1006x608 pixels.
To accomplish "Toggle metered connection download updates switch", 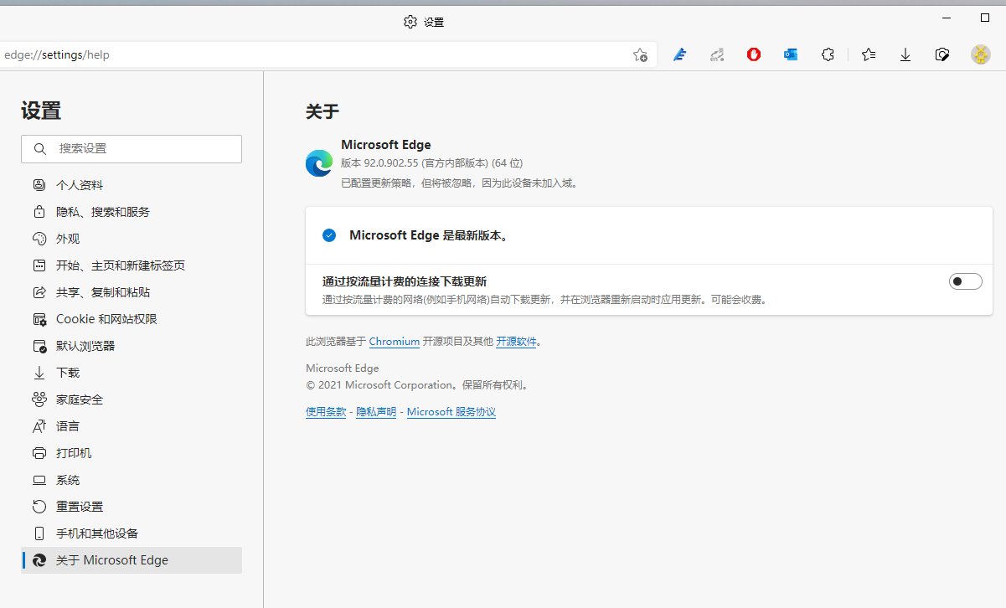I will (965, 281).
